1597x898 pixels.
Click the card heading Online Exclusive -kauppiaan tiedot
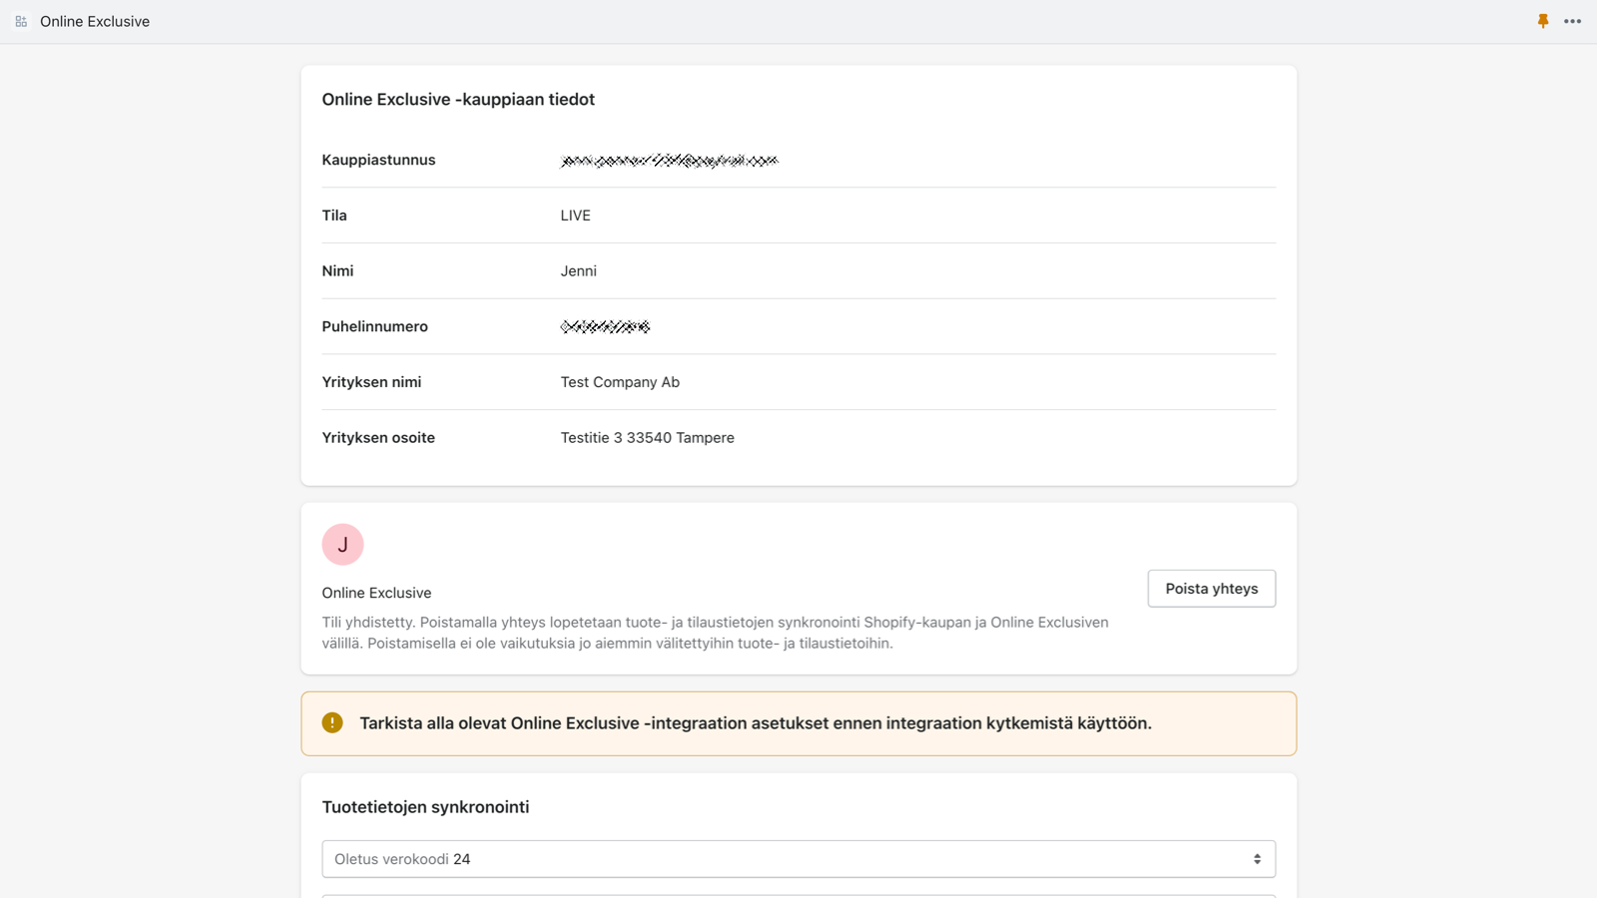(x=458, y=99)
